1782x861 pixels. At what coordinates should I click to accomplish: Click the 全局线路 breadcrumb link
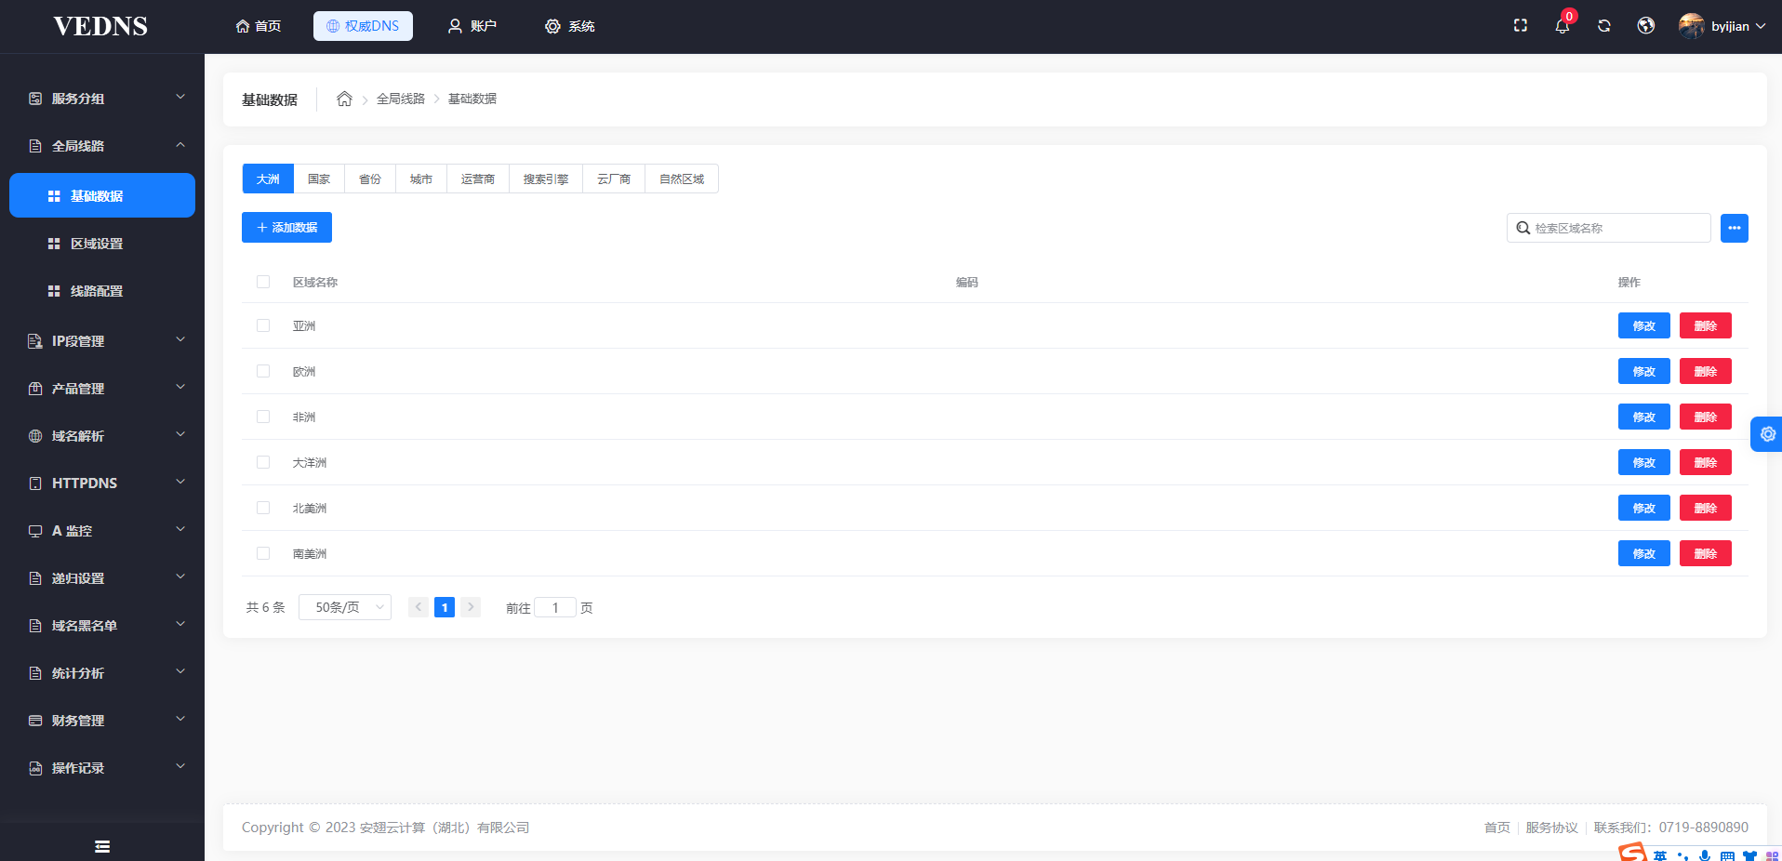pos(401,99)
